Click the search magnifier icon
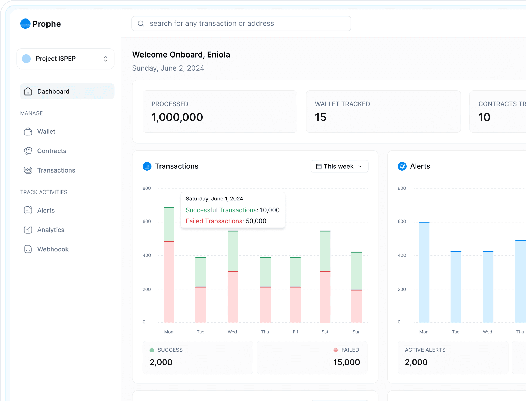 (x=141, y=24)
